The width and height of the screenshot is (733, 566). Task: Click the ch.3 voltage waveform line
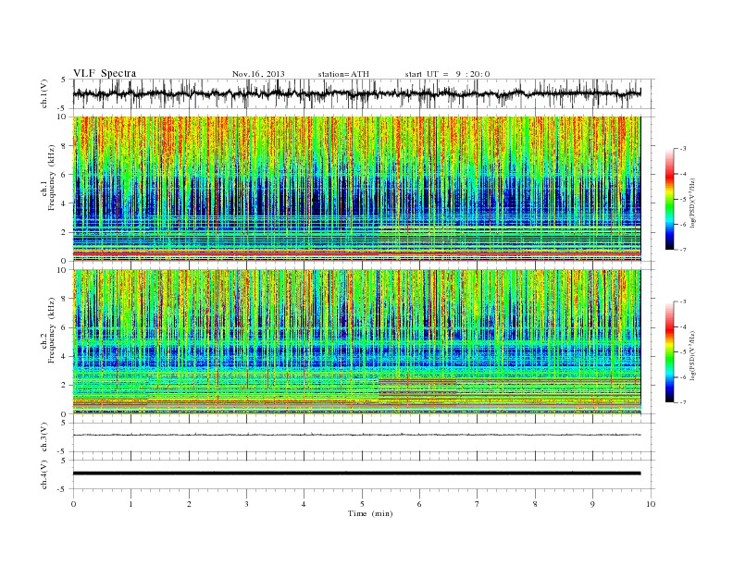pyautogui.click(x=356, y=435)
